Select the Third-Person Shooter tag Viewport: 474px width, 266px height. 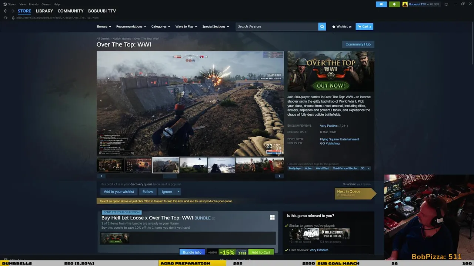point(345,168)
